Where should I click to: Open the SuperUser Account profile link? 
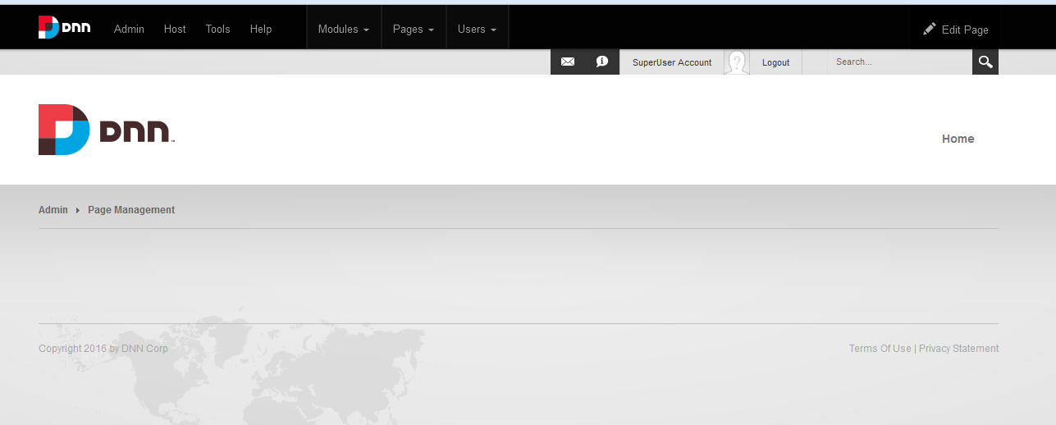(x=672, y=62)
